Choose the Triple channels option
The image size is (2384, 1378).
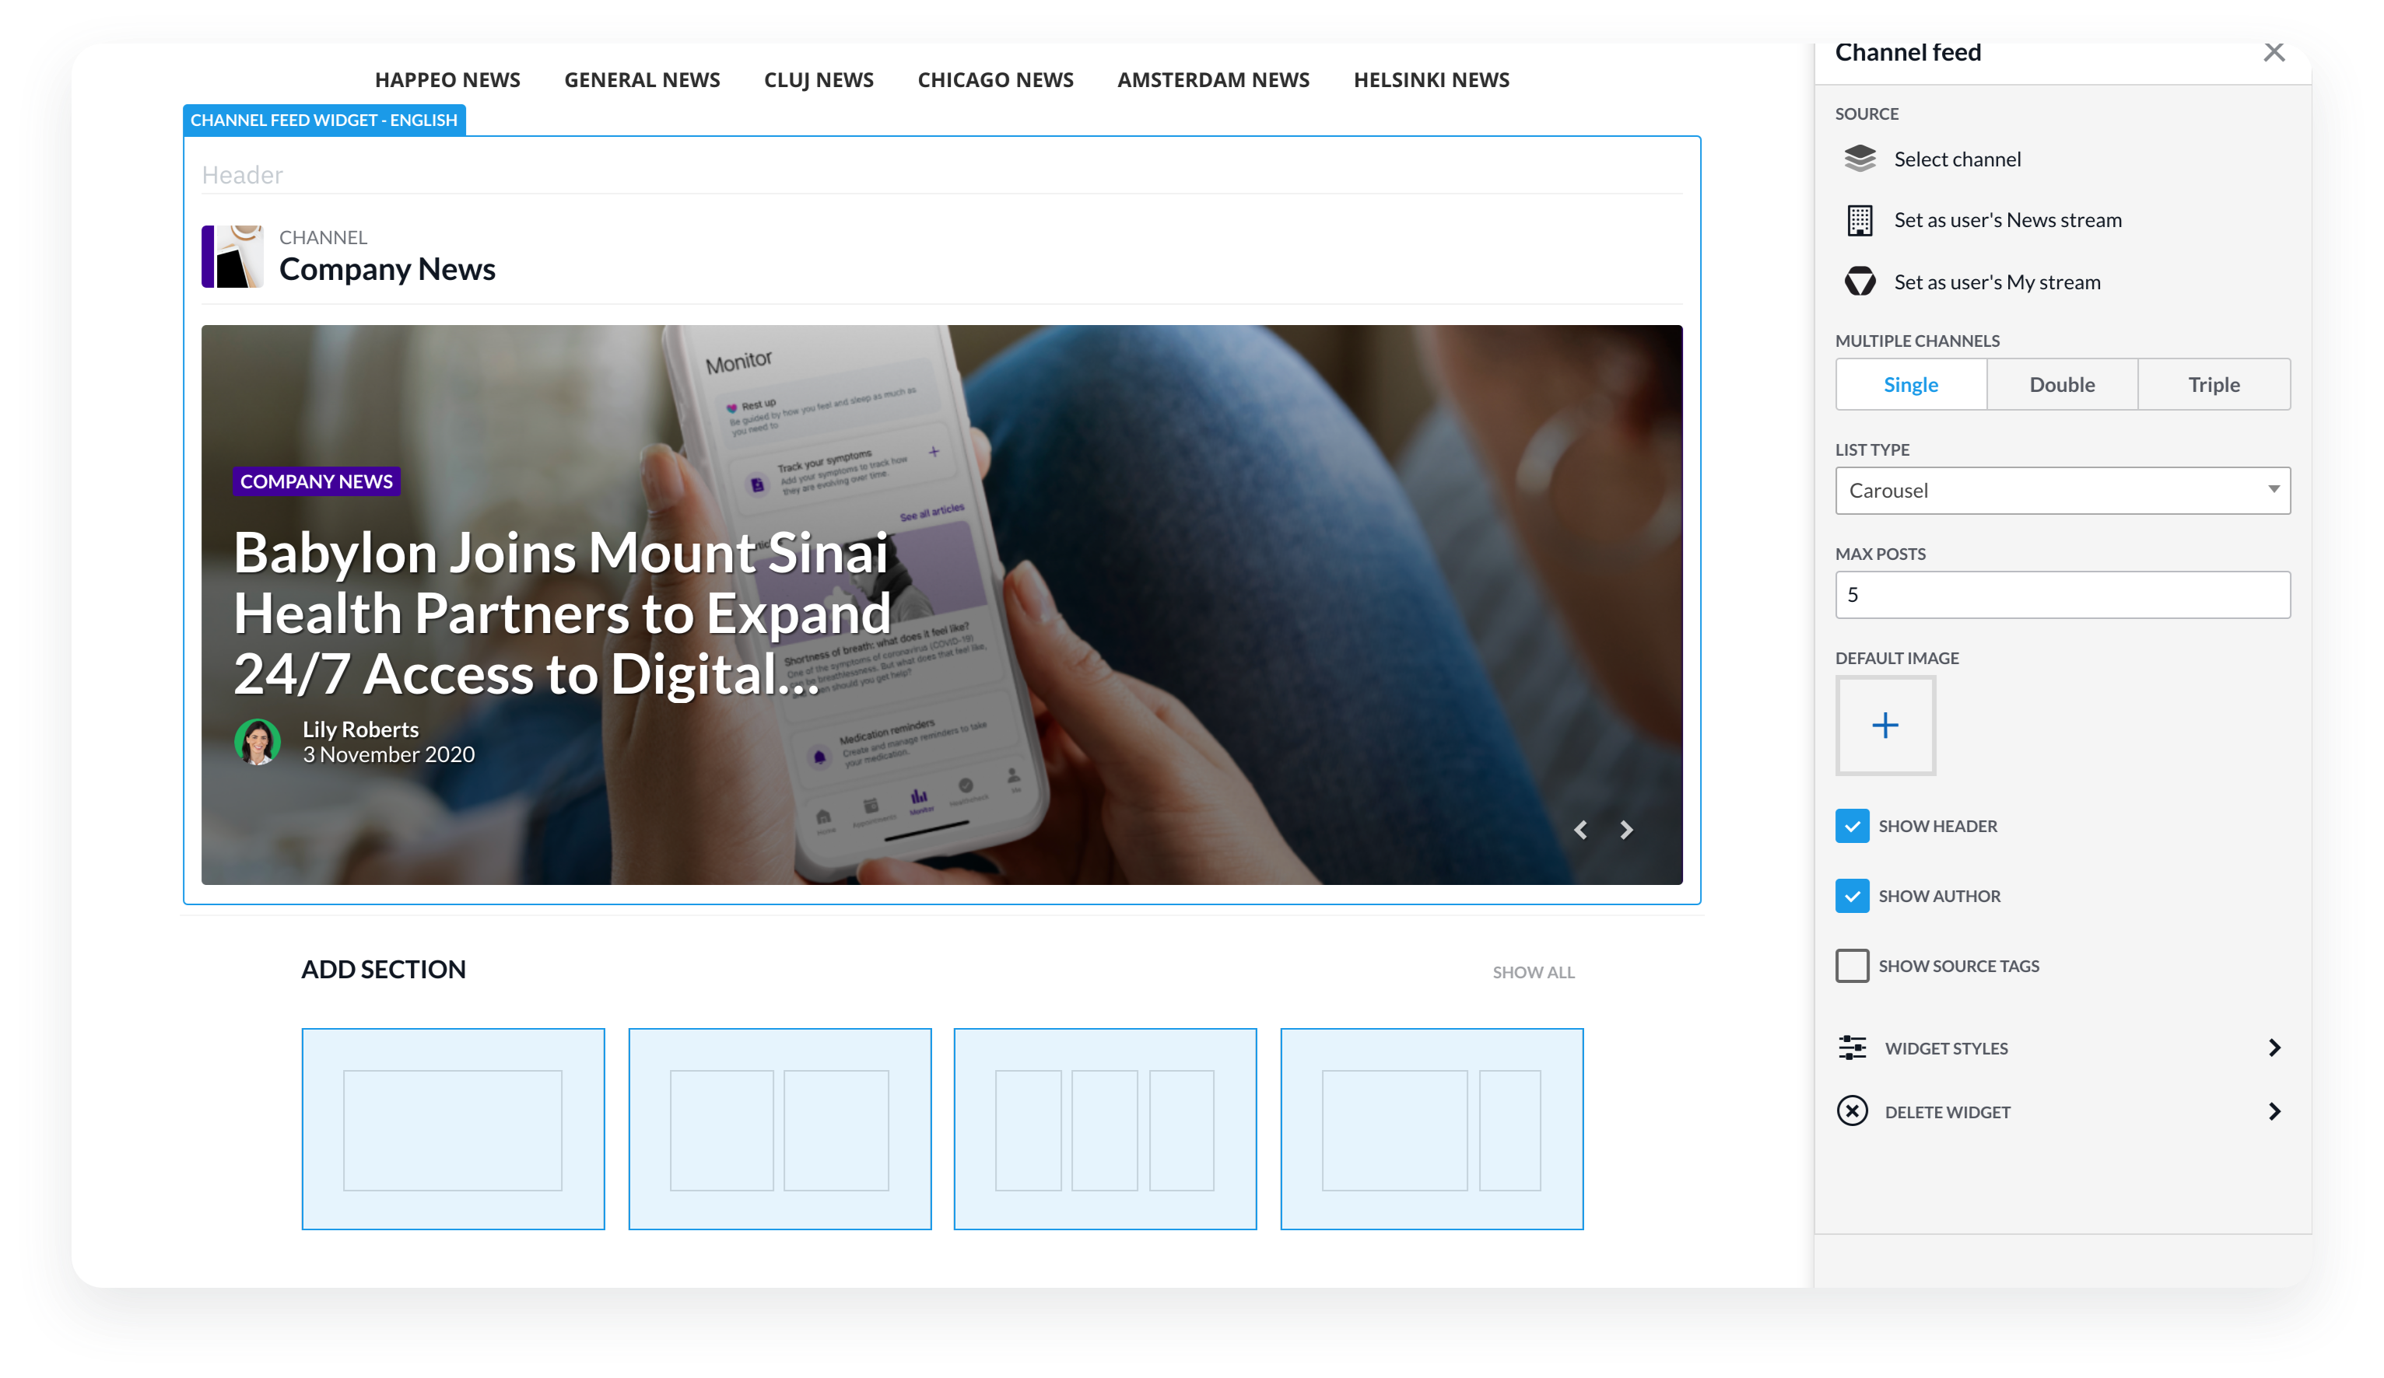point(2213,384)
